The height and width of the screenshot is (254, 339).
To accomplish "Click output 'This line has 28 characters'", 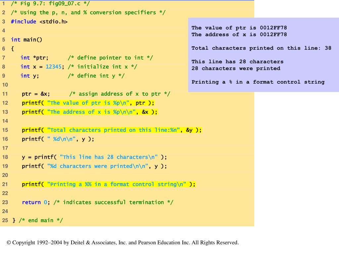I will (237, 62).
